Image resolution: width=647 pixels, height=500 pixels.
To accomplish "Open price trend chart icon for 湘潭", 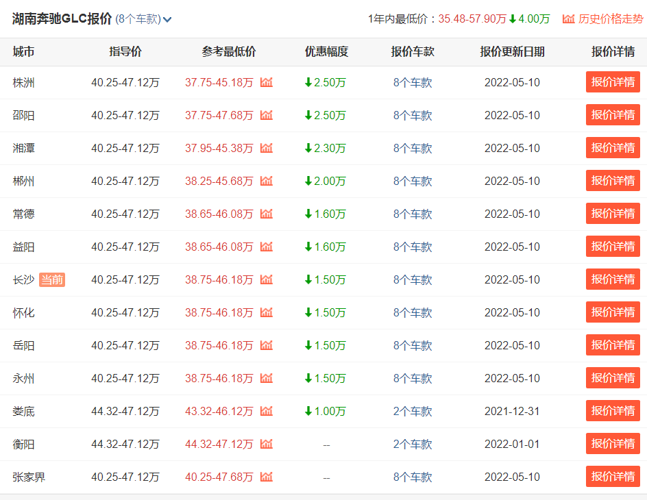I will [x=267, y=148].
